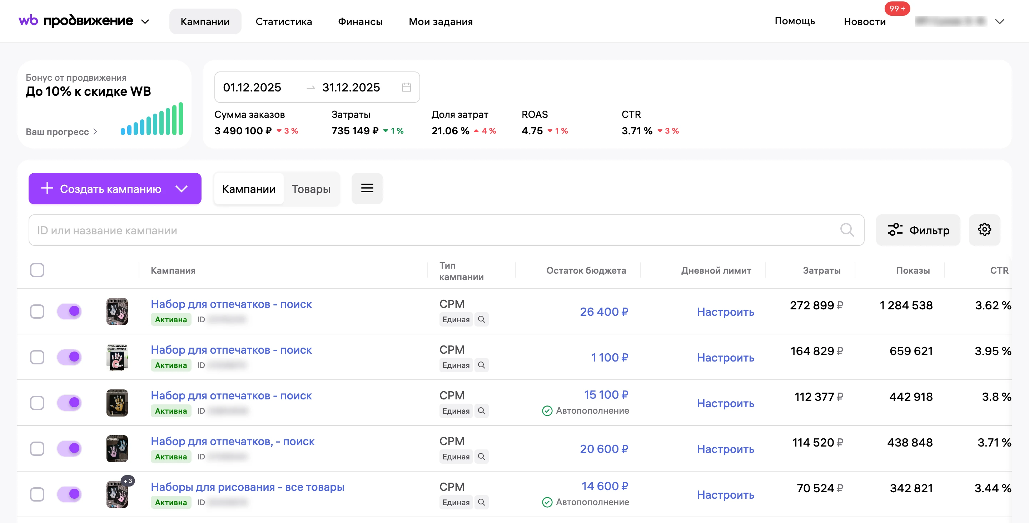Open Наборы для рисования - все товары campaign

pos(247,487)
